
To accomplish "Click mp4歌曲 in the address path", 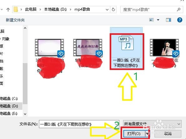I will (x=82, y=9).
